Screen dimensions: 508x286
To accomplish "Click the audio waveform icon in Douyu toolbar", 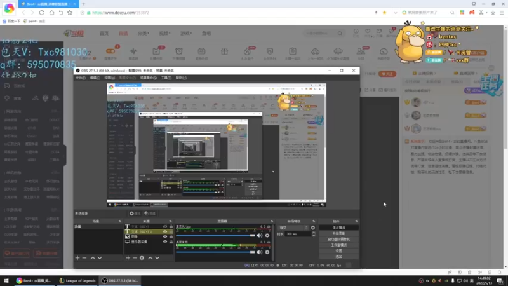I will point(133,51).
